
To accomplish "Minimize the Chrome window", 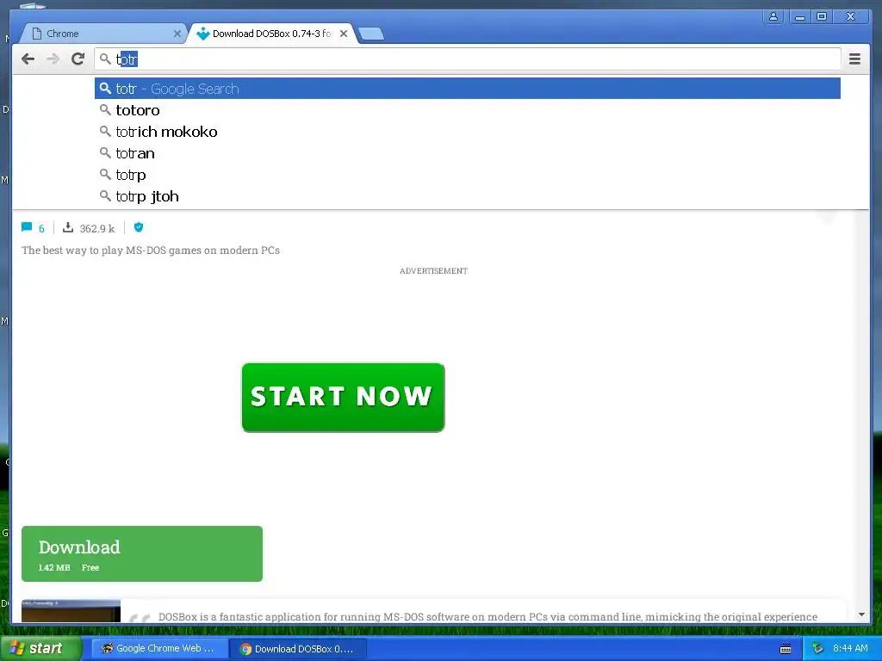I will (799, 17).
